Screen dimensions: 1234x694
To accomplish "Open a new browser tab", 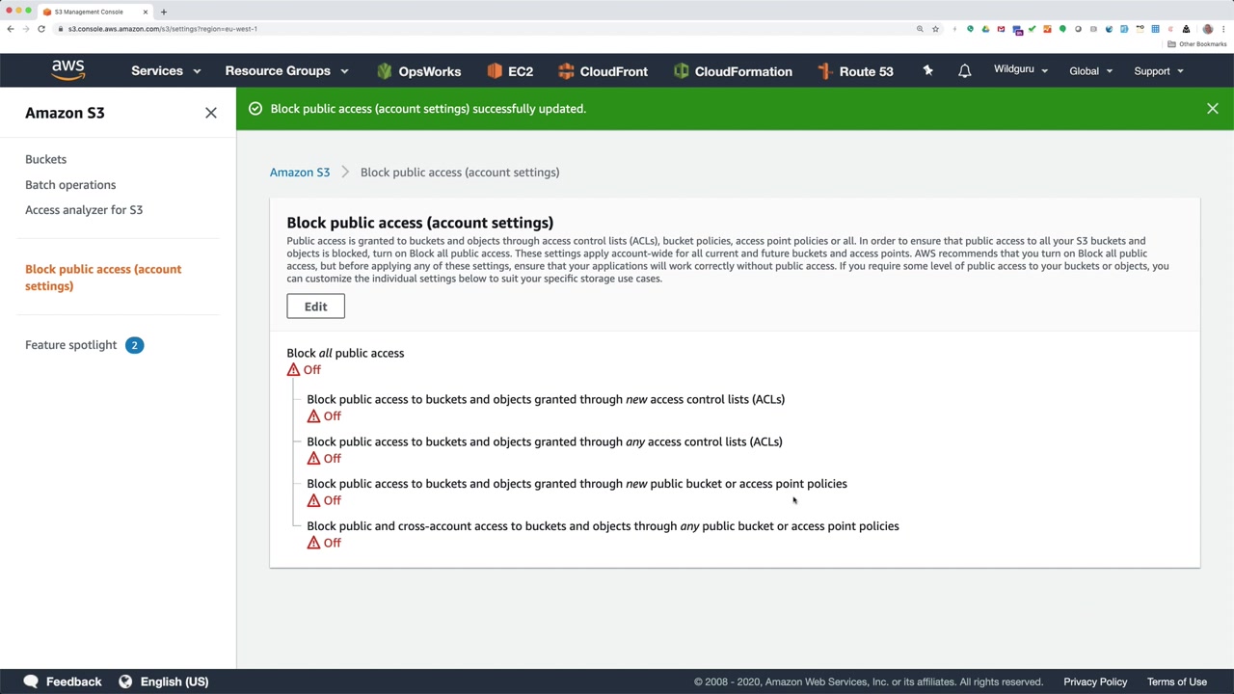I will 164,12.
